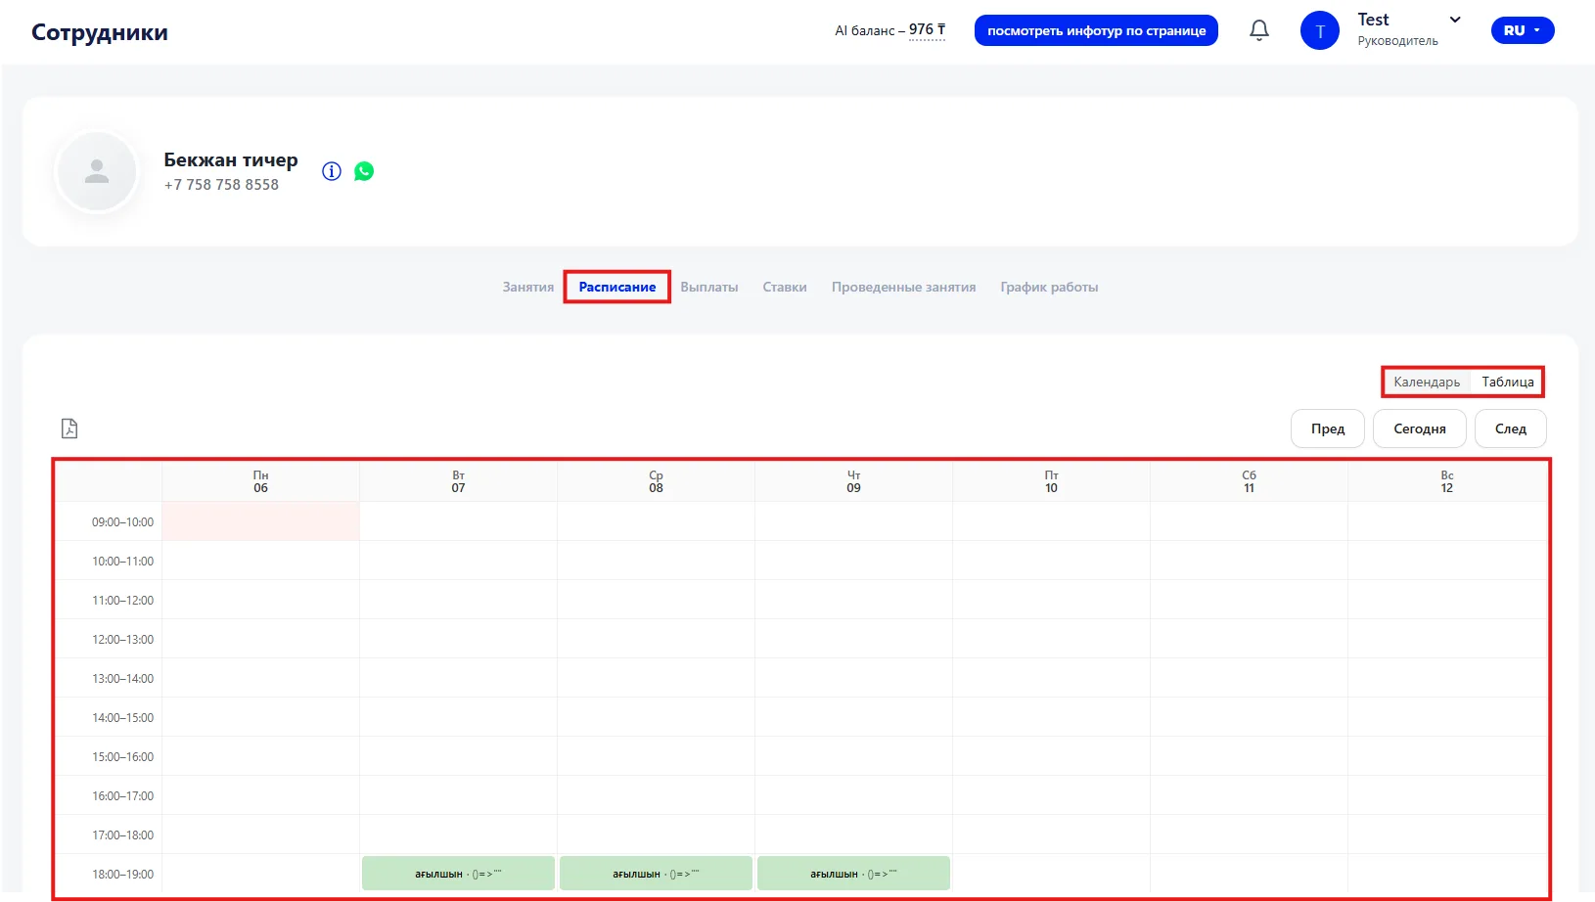Click the highlighted Пн 06 09:00 cell
Viewport: 1595px width, 902px height.
(x=260, y=521)
